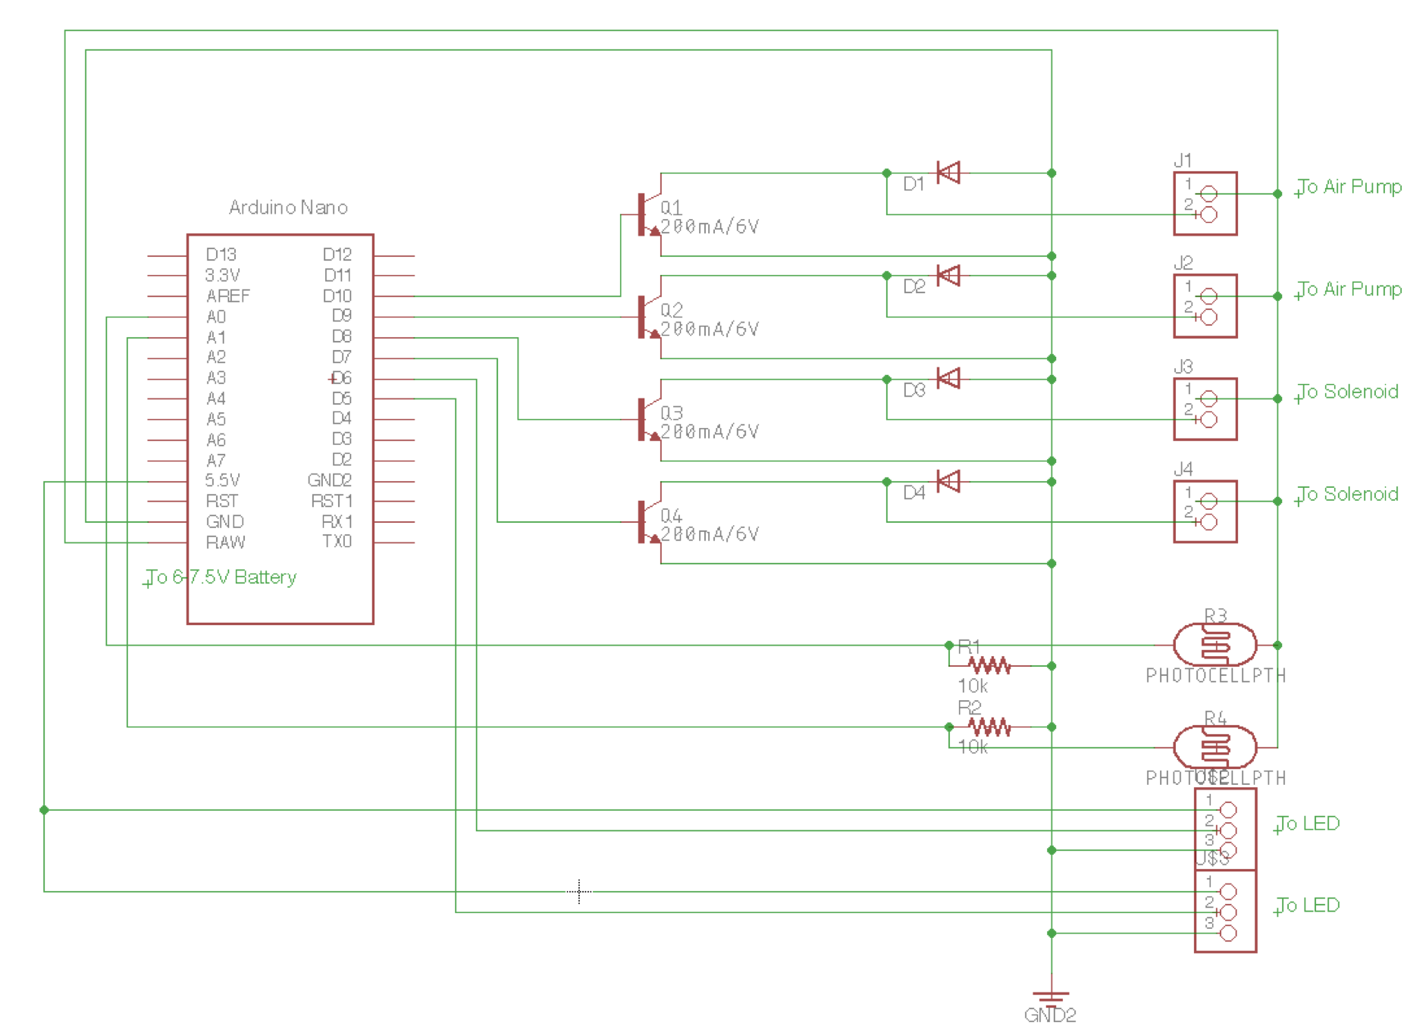Select the R3 photocell symbol
Viewport: 1426px width, 1035px height.
coord(1214,645)
